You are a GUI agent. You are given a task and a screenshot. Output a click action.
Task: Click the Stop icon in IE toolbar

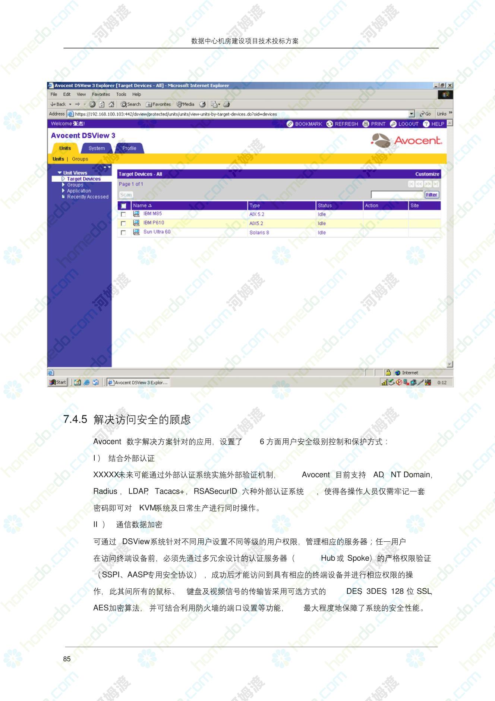(x=92, y=104)
